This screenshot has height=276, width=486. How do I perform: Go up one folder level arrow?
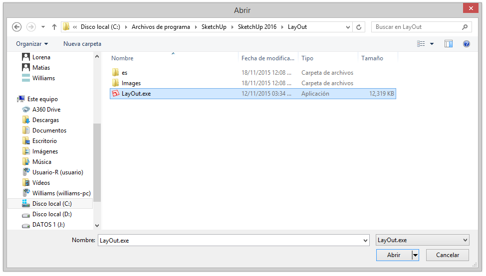tap(54, 27)
